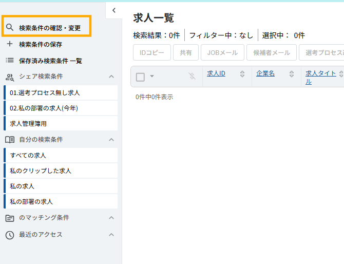The image size is (344, 264).
Task: Open the dropdown arrow beside select-all checkbox
Action: click(x=152, y=77)
